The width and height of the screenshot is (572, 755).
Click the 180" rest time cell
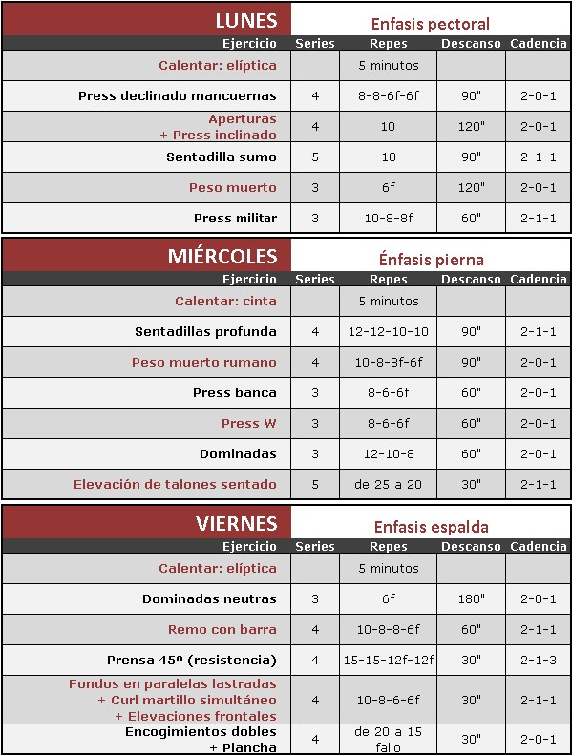coord(472,599)
